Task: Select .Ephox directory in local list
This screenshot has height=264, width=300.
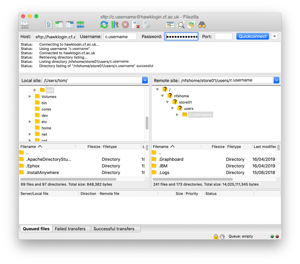Action: tap(82, 166)
